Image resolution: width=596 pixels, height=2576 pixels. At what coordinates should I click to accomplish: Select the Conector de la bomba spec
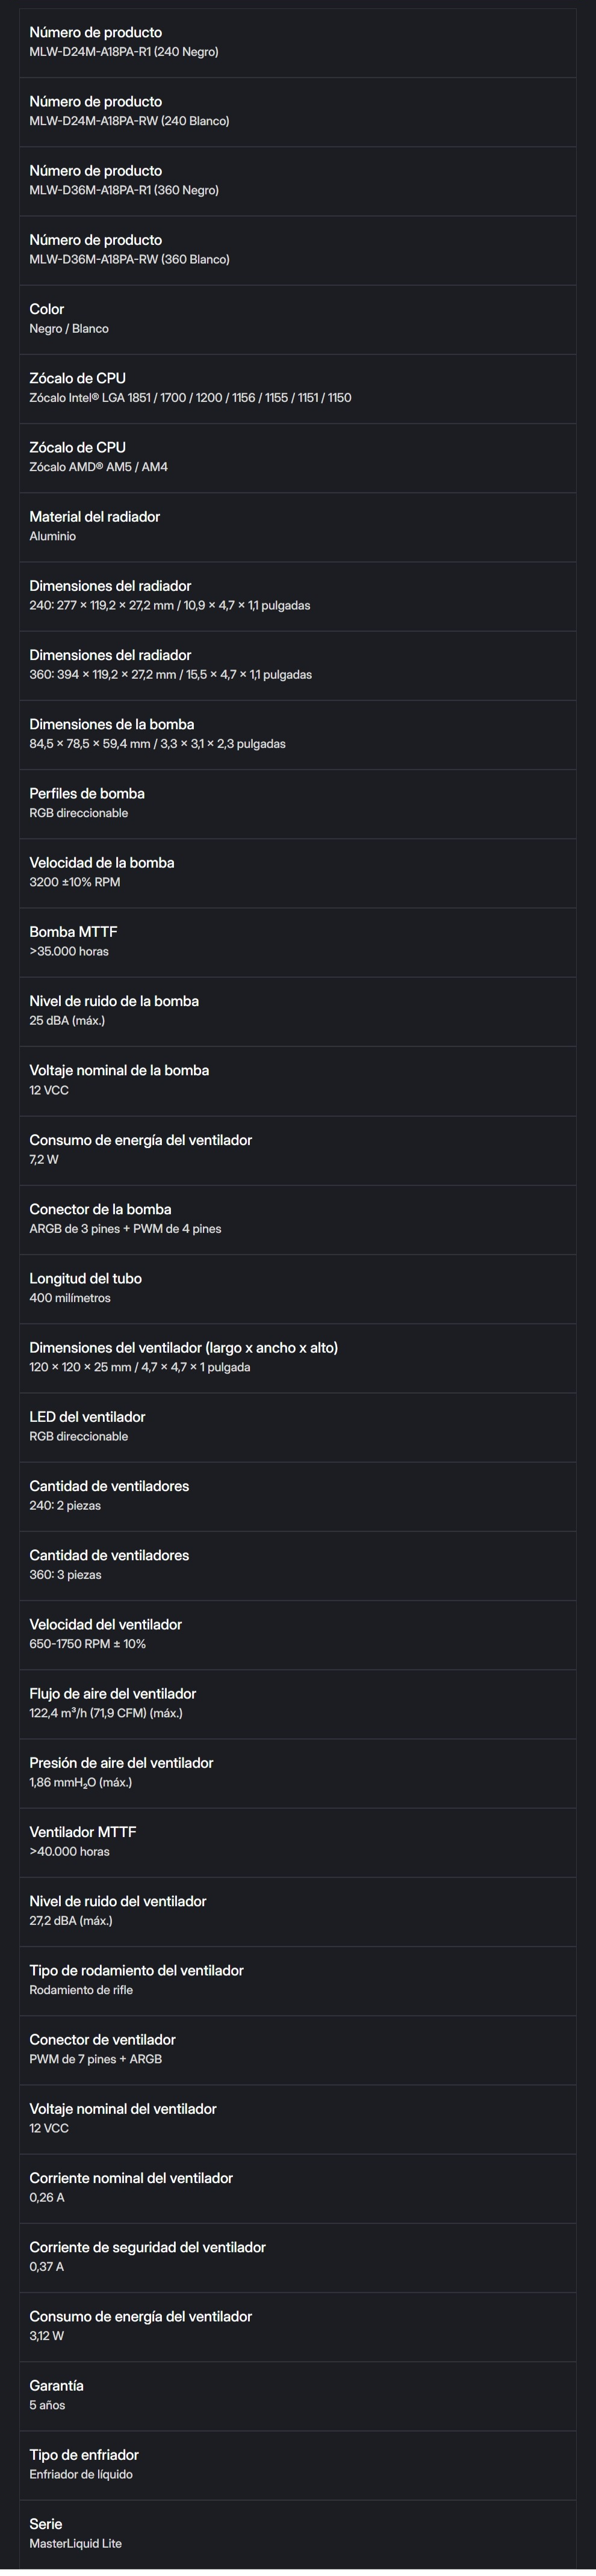(x=125, y=1218)
